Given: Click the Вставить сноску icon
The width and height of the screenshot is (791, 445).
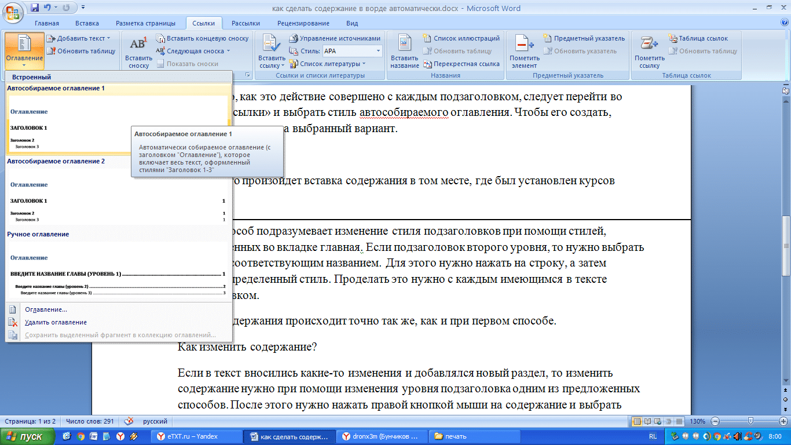Looking at the screenshot, I should 138,44.
